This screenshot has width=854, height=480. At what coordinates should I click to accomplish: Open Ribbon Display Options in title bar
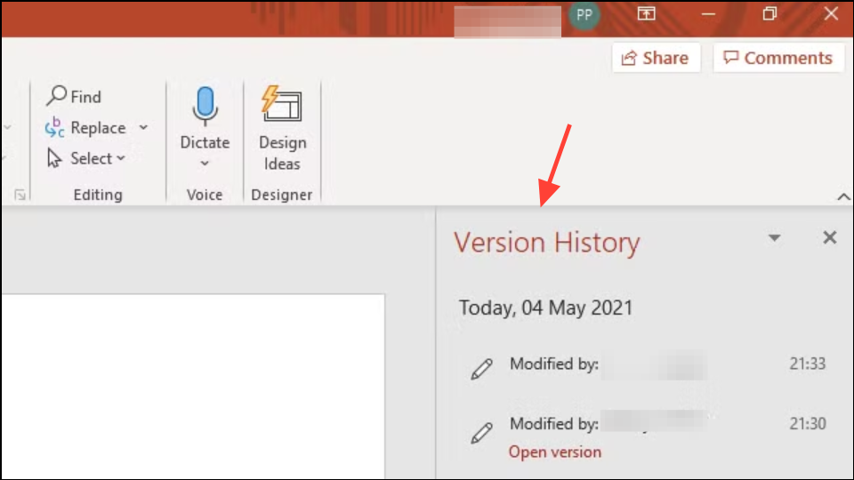click(646, 13)
